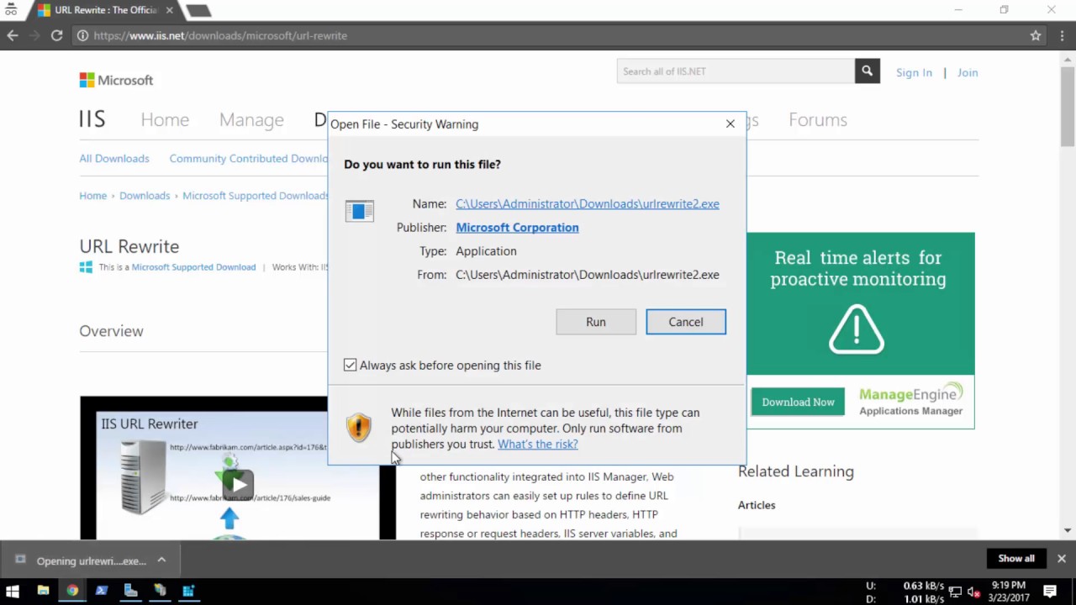Click the alert triangle in the ad

point(856,329)
